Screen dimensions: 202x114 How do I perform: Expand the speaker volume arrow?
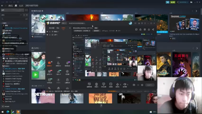coord(128,85)
